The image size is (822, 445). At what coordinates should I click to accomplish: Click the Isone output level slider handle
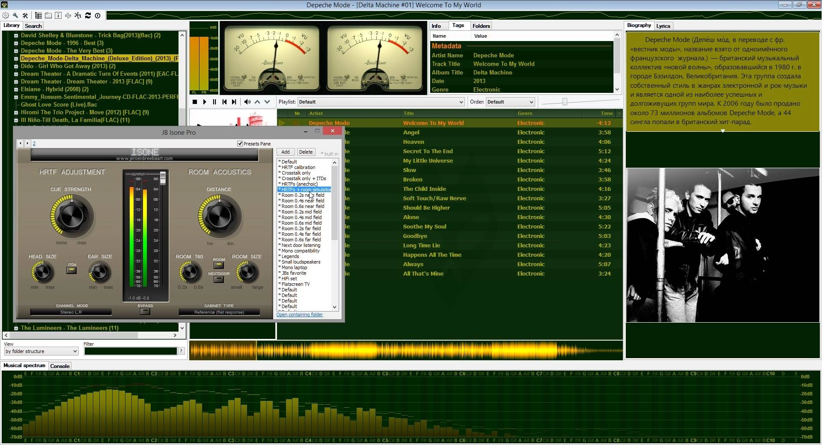(163, 178)
